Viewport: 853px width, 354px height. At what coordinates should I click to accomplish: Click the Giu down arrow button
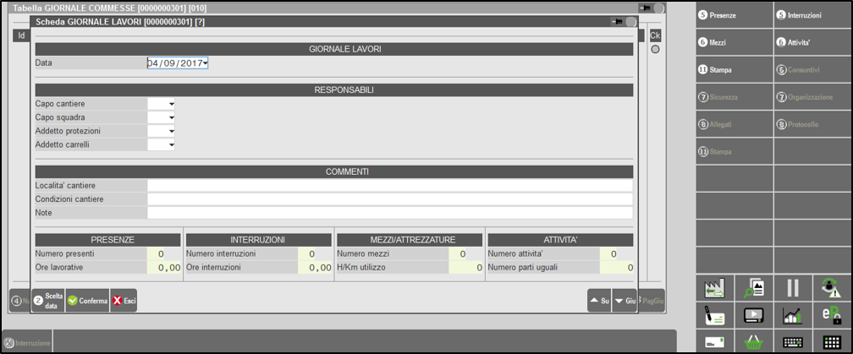pyautogui.click(x=625, y=301)
